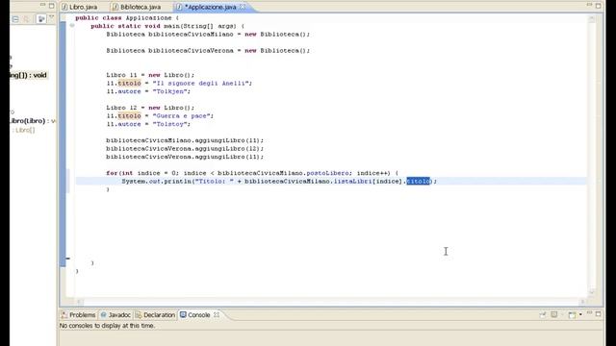Maximize the editor area

click(599, 6)
